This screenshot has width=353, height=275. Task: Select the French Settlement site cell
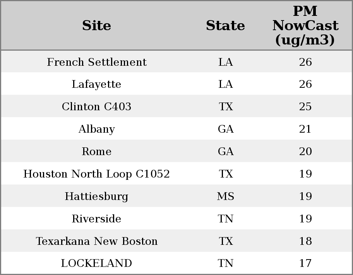[97, 62]
